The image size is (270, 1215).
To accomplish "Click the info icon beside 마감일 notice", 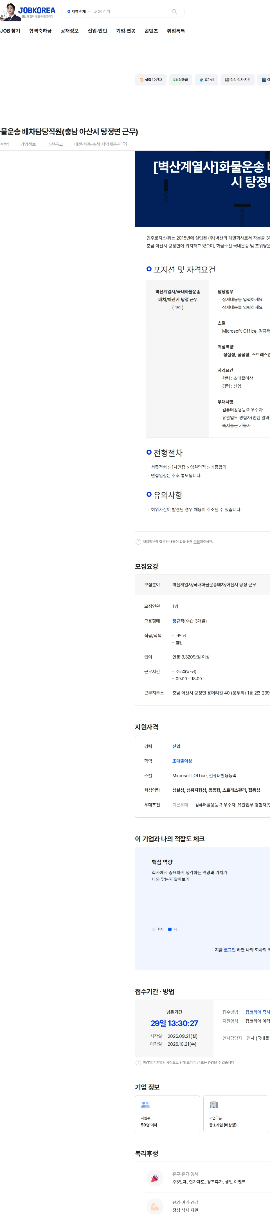I will pyautogui.click(x=138, y=1062).
